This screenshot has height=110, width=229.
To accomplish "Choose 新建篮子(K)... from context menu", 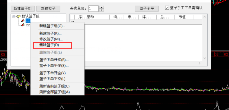I will (58, 33).
